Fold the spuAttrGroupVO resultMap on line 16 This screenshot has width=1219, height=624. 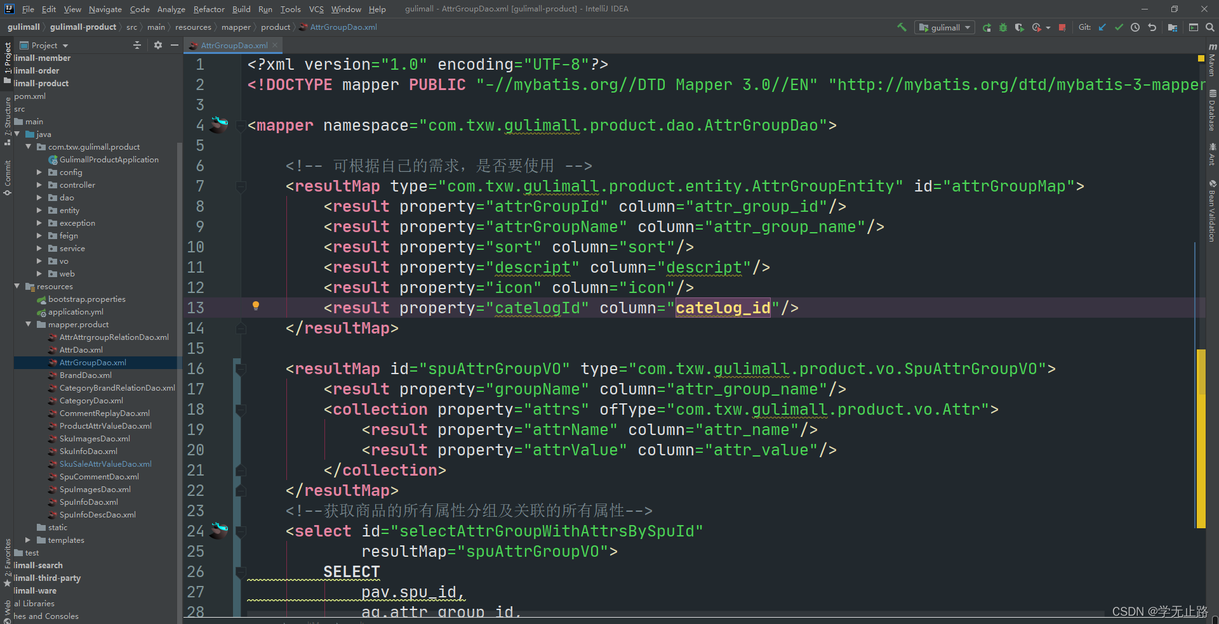(241, 369)
